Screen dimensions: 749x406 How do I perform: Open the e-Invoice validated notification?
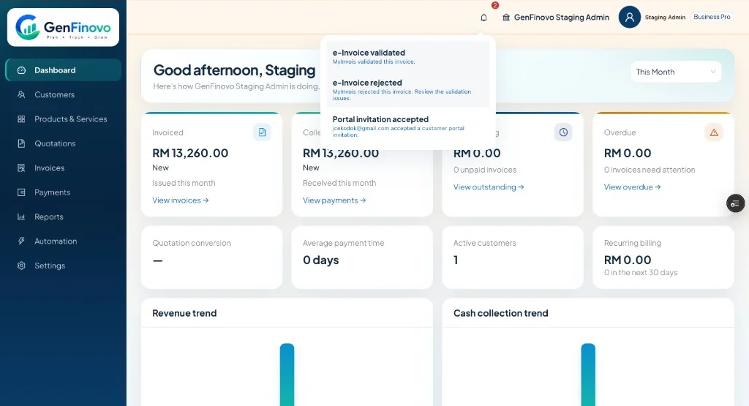click(x=408, y=56)
